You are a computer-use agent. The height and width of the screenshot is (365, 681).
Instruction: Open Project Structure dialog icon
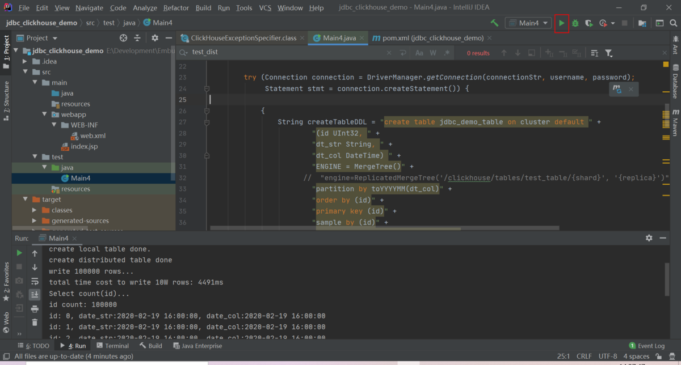642,23
